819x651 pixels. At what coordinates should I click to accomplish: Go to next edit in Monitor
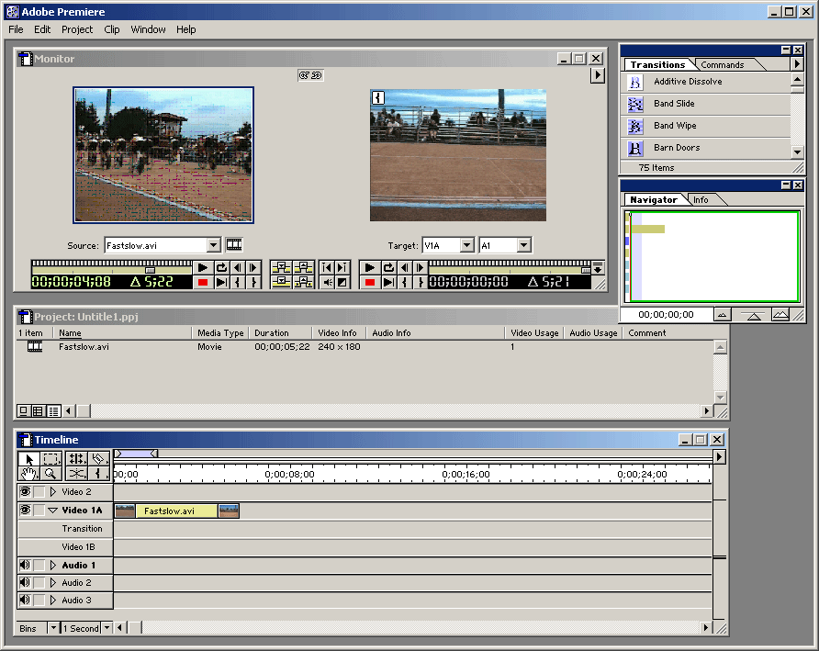(342, 267)
